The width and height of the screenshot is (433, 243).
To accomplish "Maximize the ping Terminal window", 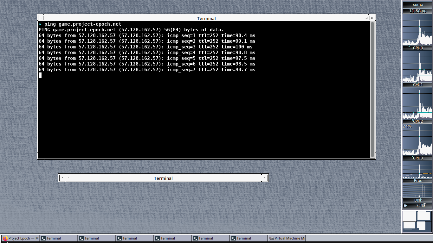I will 366,18.
